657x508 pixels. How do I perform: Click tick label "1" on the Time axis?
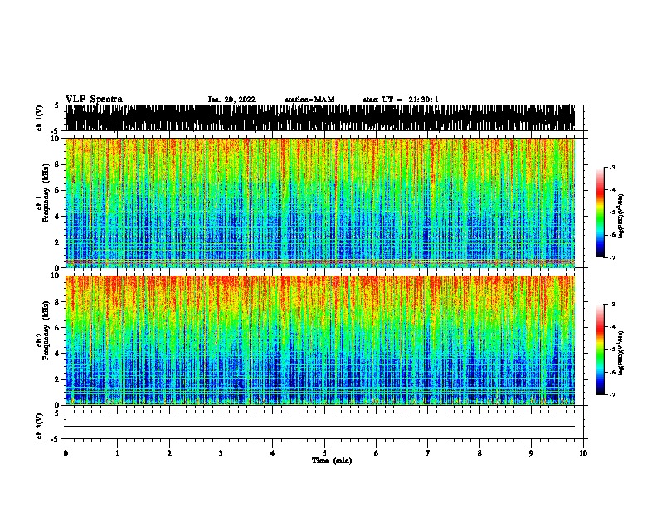(x=117, y=453)
